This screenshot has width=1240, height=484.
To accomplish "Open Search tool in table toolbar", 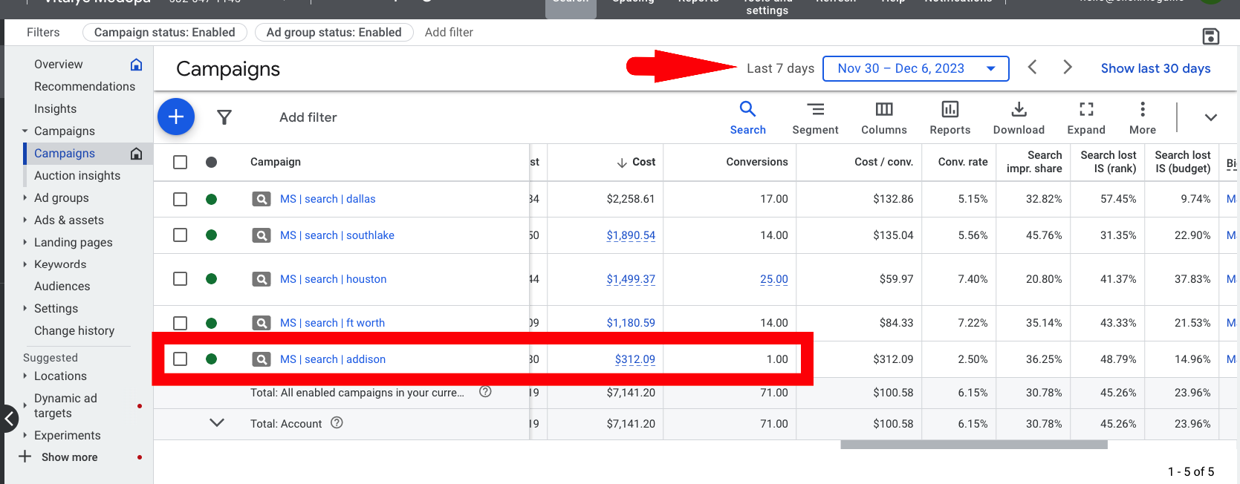I will (x=747, y=118).
